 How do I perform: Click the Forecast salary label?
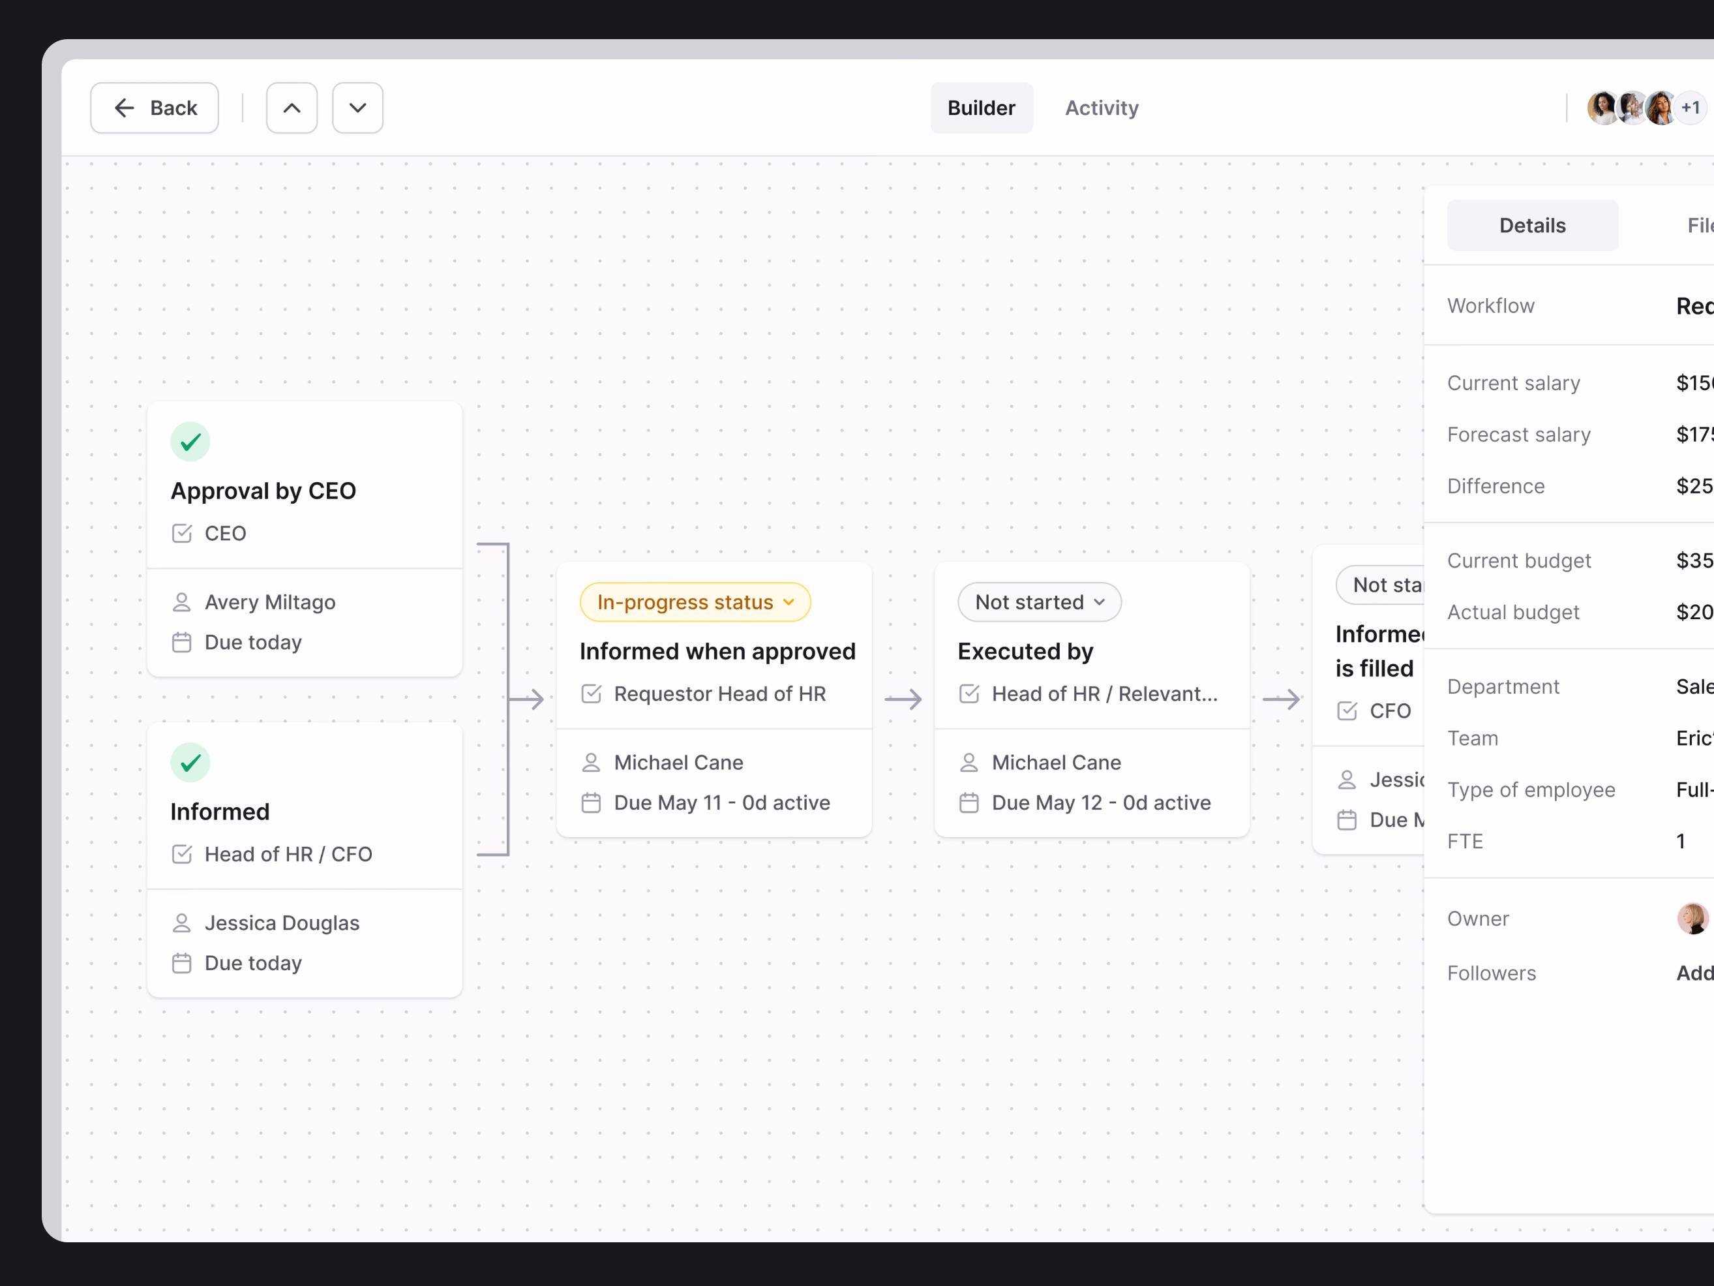coord(1519,435)
